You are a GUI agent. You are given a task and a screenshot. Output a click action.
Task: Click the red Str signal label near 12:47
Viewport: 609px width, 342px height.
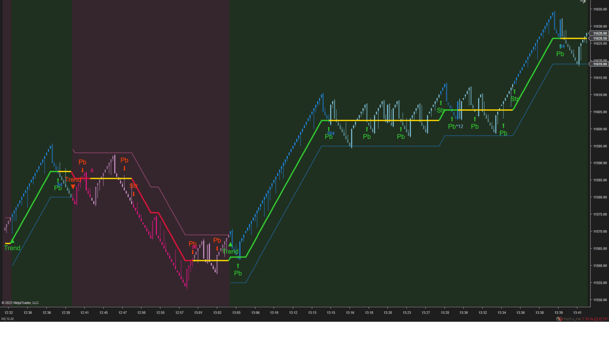point(133,186)
